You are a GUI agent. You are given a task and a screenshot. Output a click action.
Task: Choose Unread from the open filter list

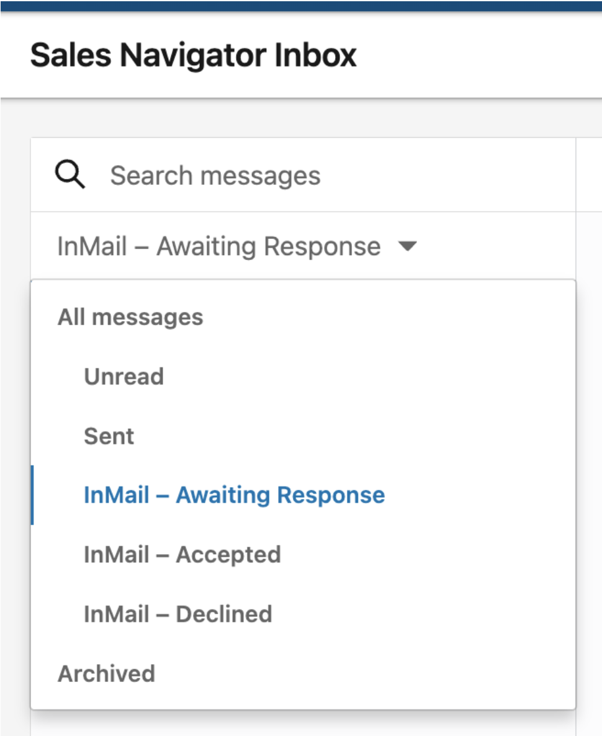[124, 376]
